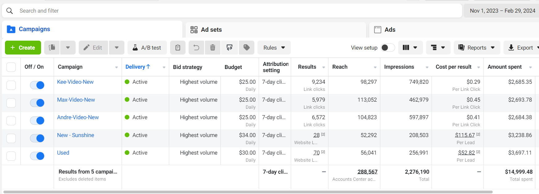Click the duplicate campaign icon

click(52, 47)
